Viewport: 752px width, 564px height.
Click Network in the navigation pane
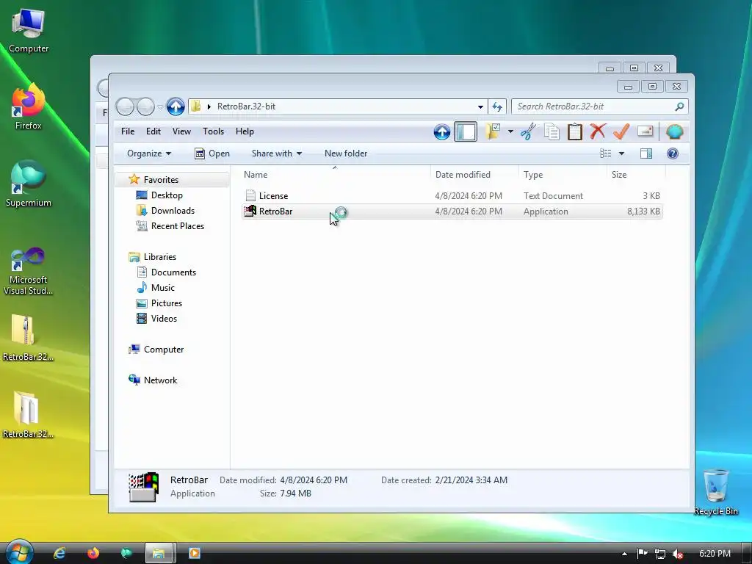click(160, 380)
